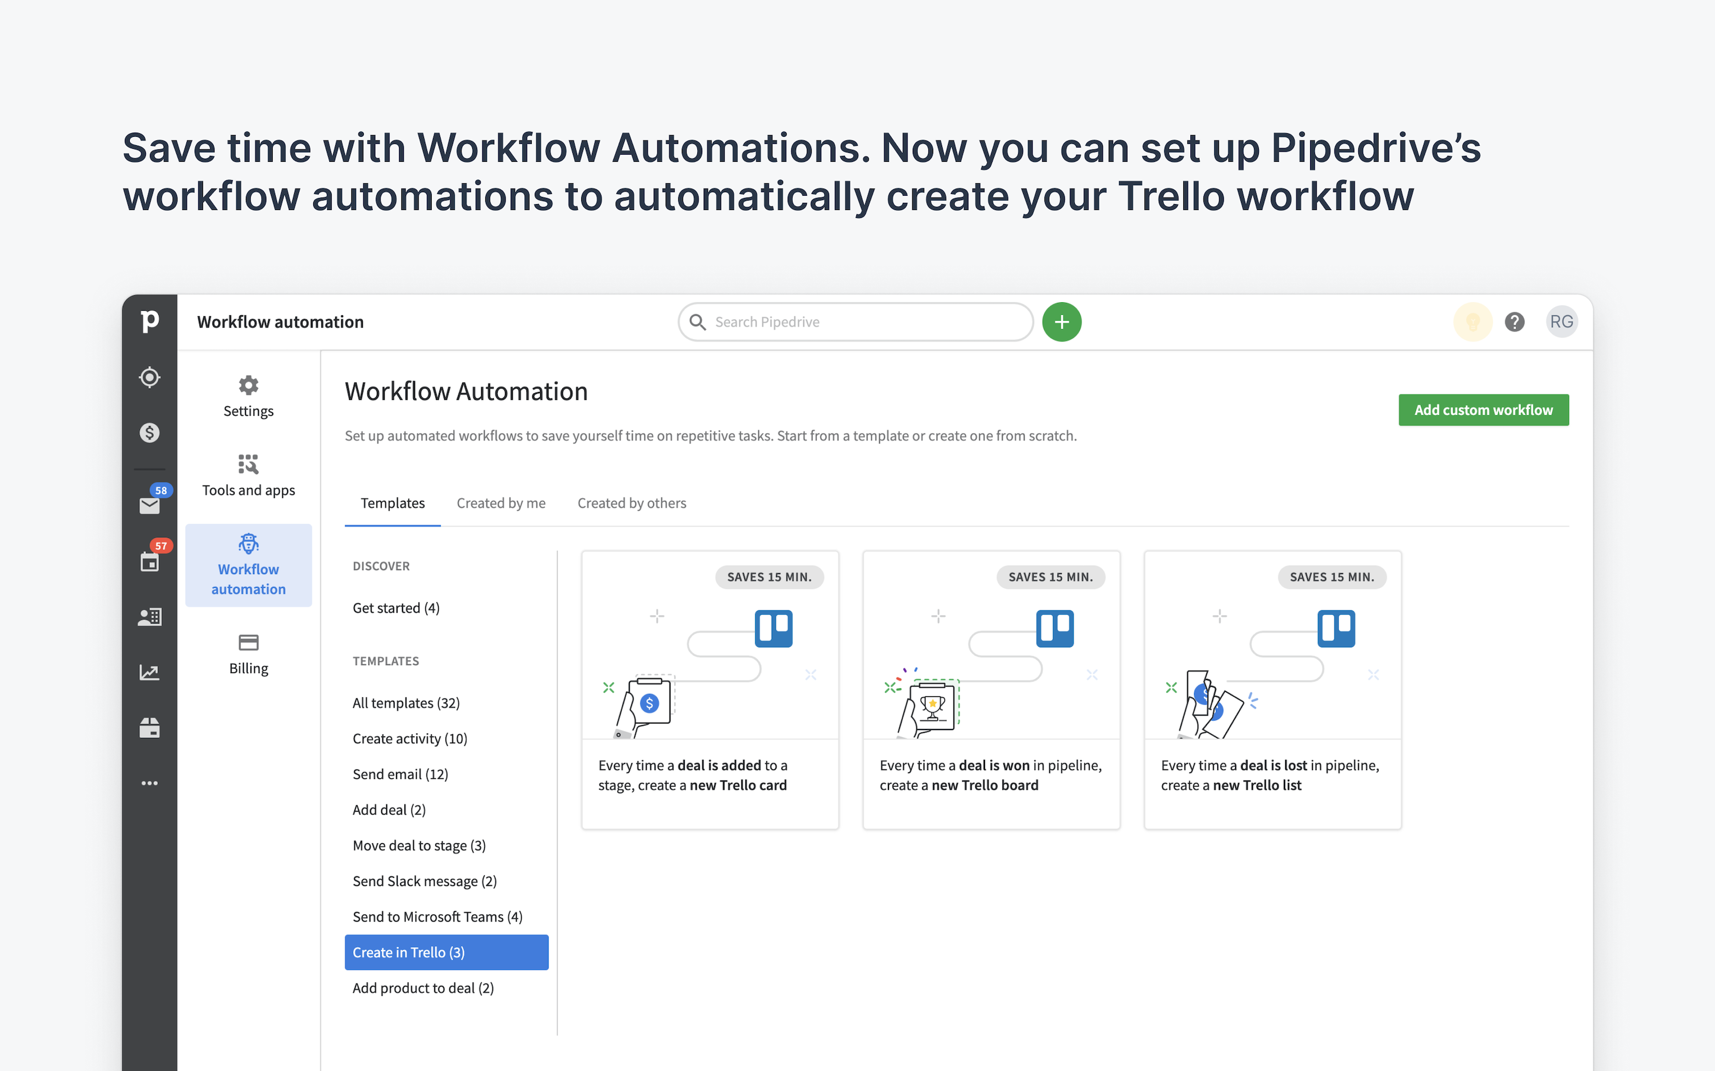Click the green plus quick-add button
Screen dimensions: 1715x1071
coord(1061,322)
